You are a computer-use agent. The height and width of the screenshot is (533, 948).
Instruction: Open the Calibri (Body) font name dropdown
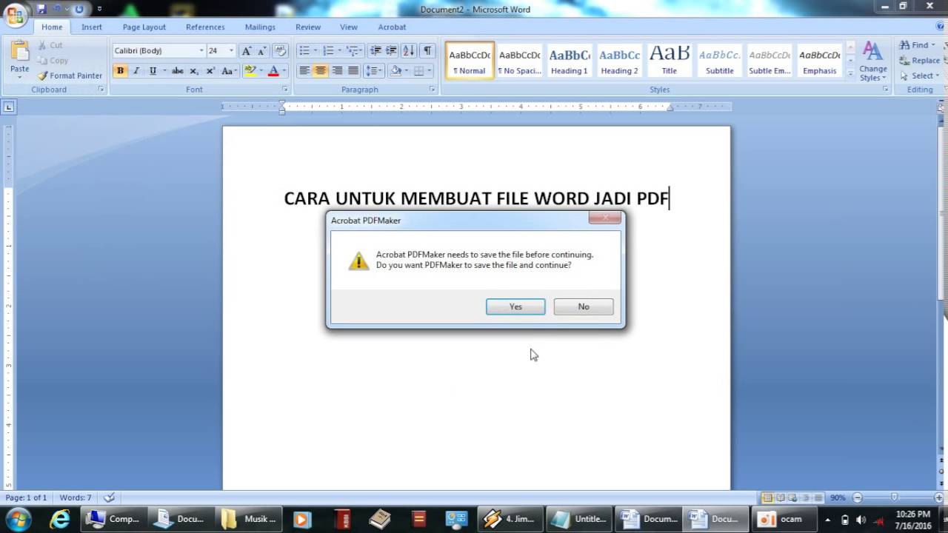[201, 50]
